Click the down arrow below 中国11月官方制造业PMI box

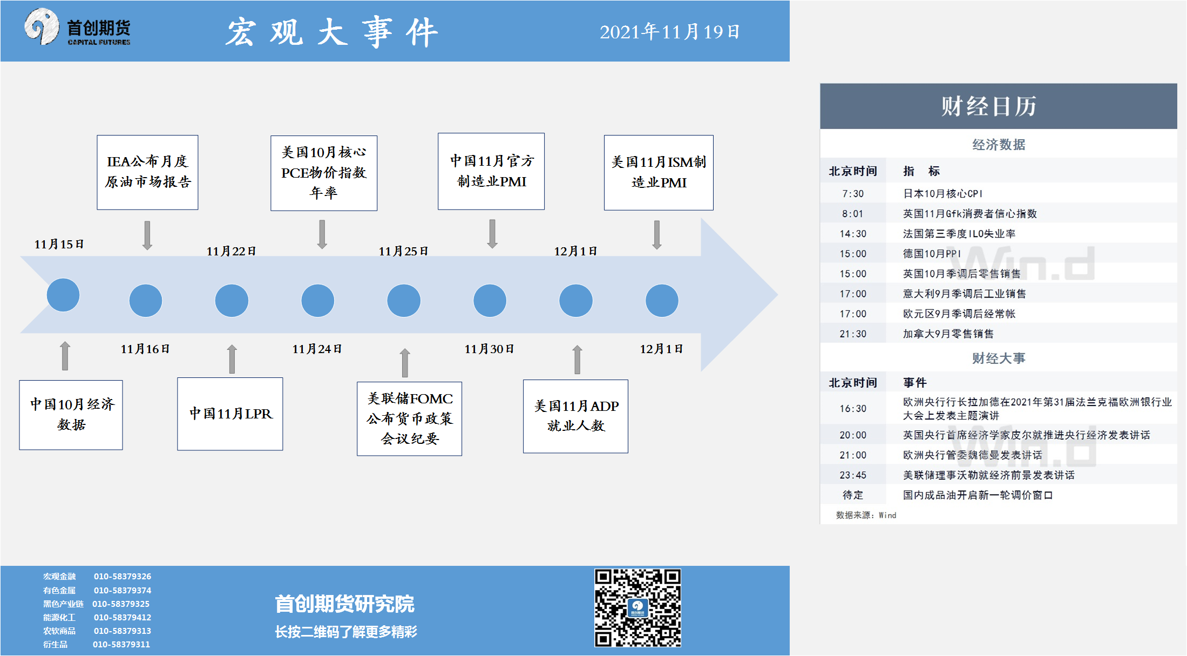pos(492,233)
